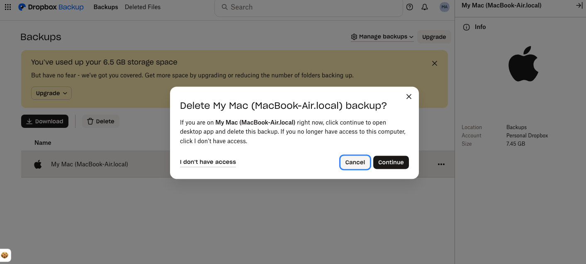The width and height of the screenshot is (586, 264).
Task: Dismiss the storage space warning banner
Action: 434,63
